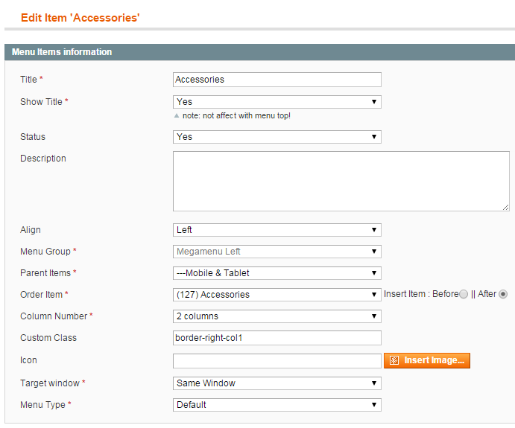Click the Description textarea resize handle
This screenshot has height=428, width=515.
(506, 207)
